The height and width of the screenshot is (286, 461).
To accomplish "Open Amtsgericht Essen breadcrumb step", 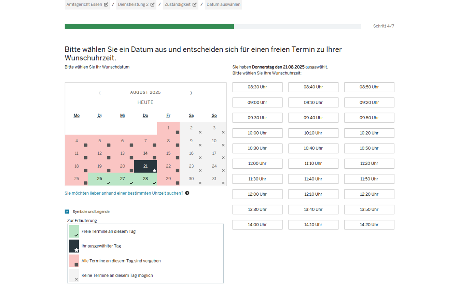I will point(84,5).
